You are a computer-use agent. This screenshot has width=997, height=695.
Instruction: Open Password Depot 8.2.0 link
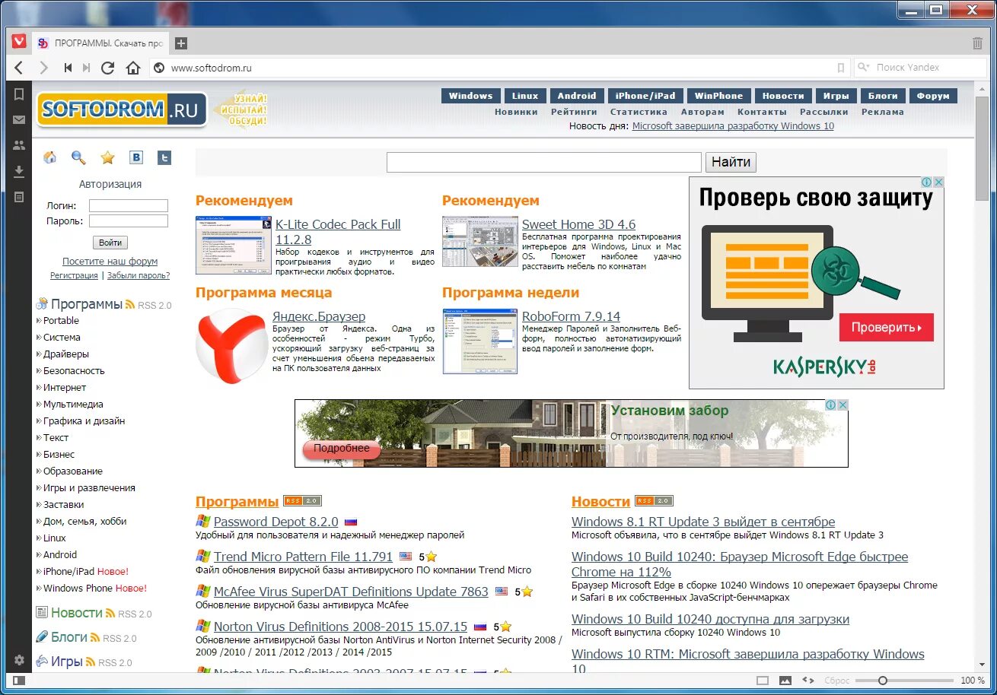point(276,522)
